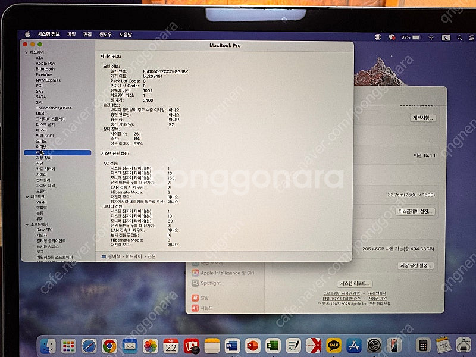Open iPhone Mirroring in the Dock
Screen dimensions: 476x357
[x=394, y=345]
